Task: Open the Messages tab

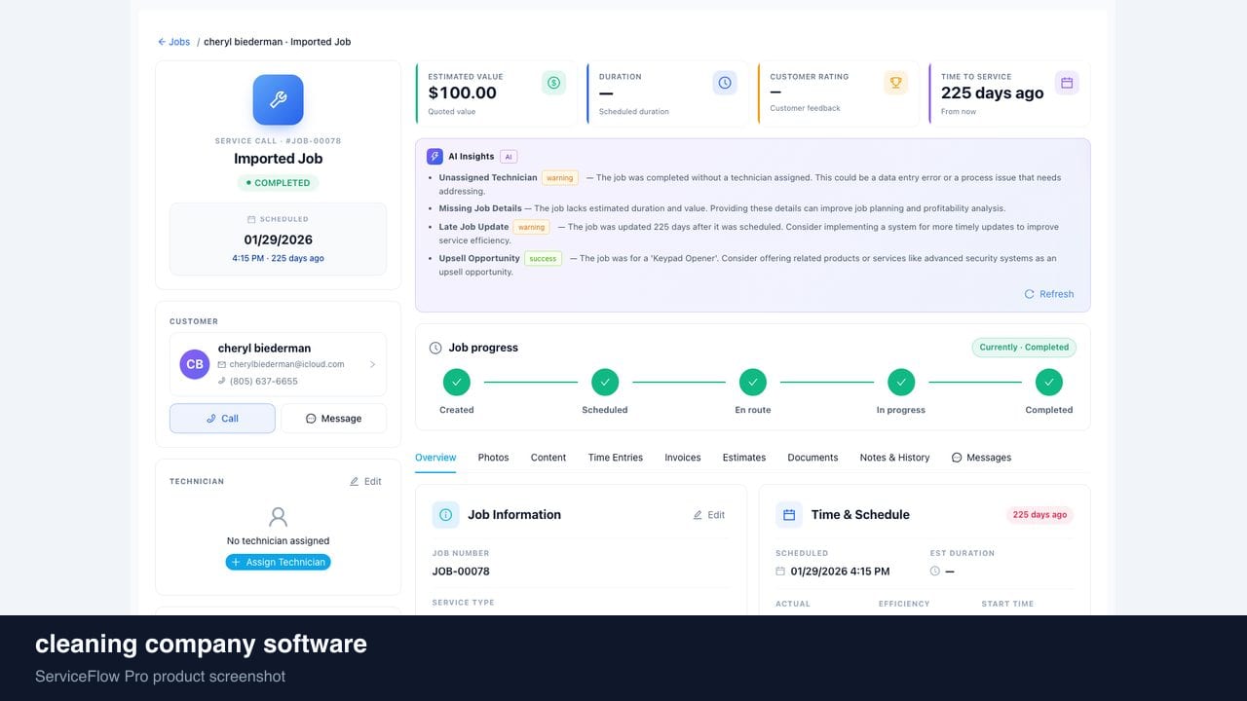Action: [x=981, y=458]
